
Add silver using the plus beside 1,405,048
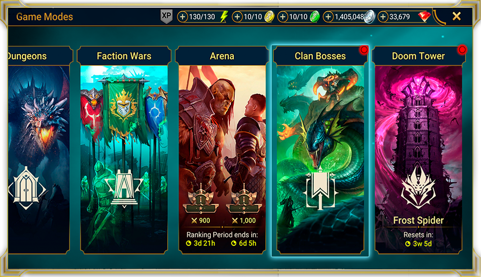click(x=328, y=17)
